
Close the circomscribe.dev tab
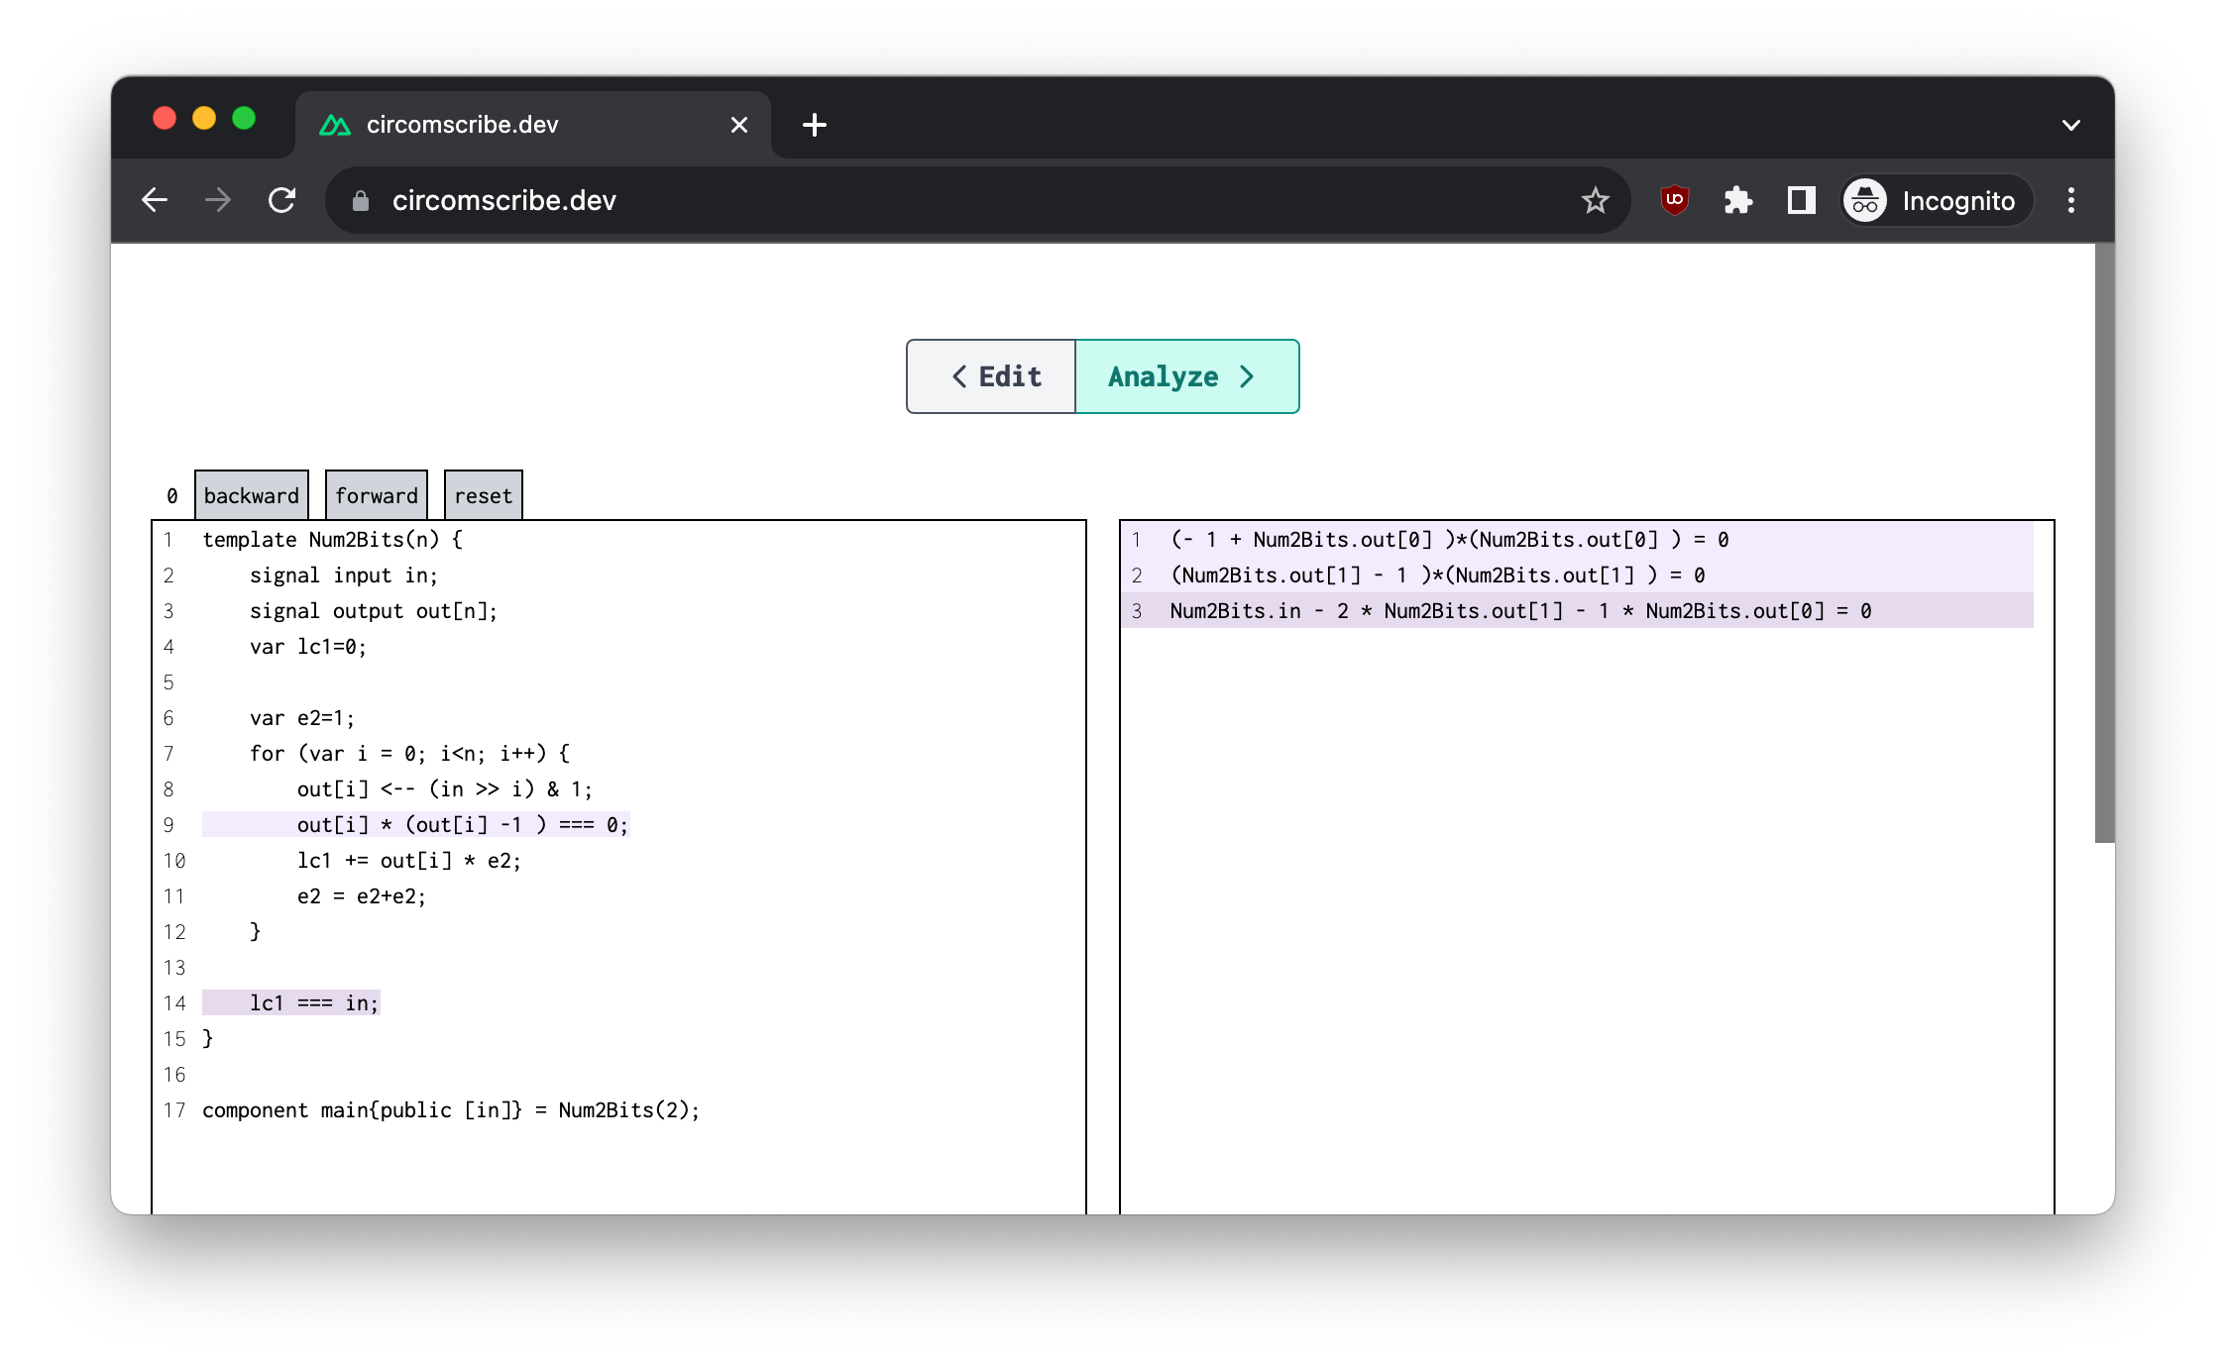[739, 125]
